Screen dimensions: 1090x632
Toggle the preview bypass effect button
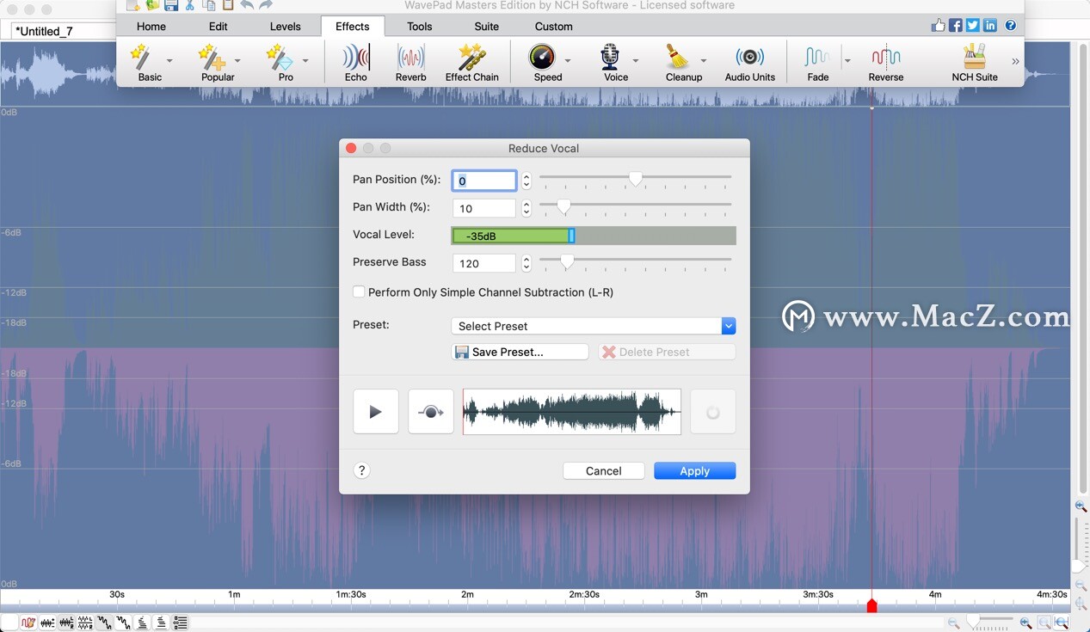430,412
